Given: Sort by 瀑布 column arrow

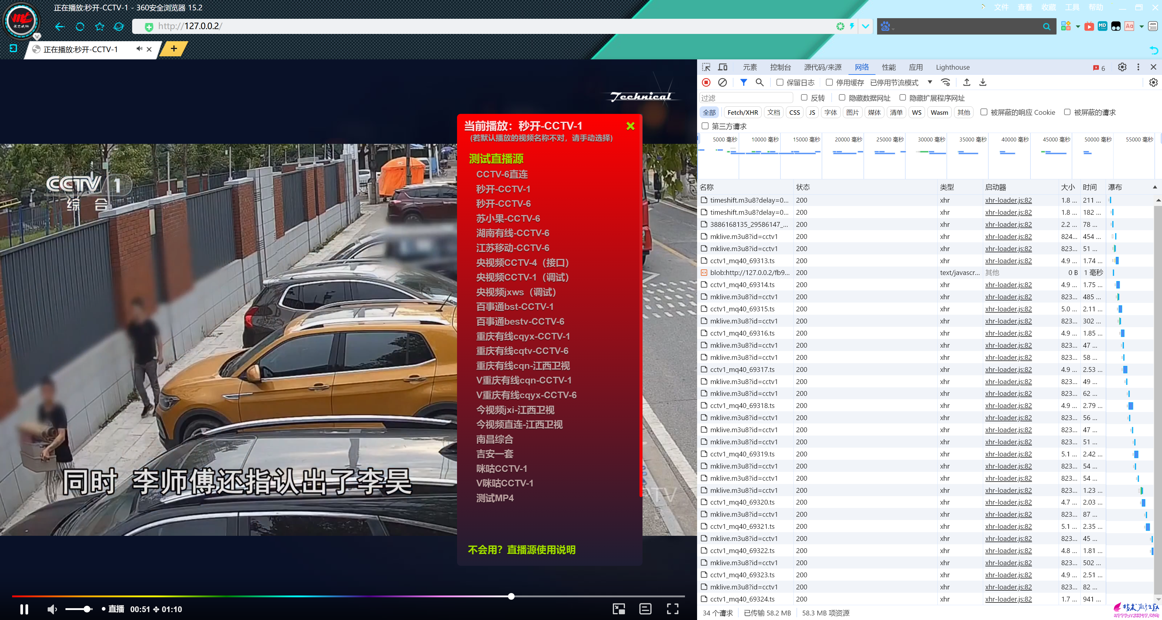Looking at the screenshot, I should [1154, 187].
